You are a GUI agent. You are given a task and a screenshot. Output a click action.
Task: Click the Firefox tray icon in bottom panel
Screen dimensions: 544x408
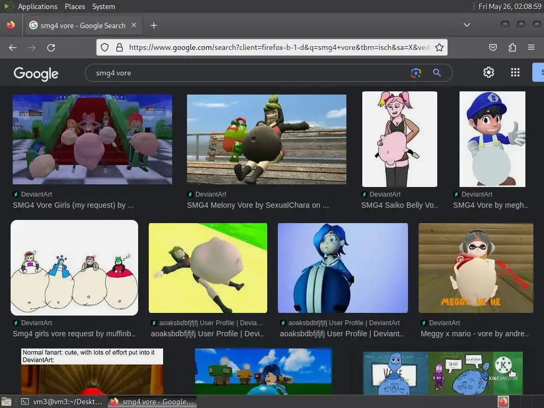click(503, 402)
